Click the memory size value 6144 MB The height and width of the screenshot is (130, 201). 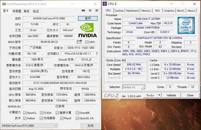point(35,77)
